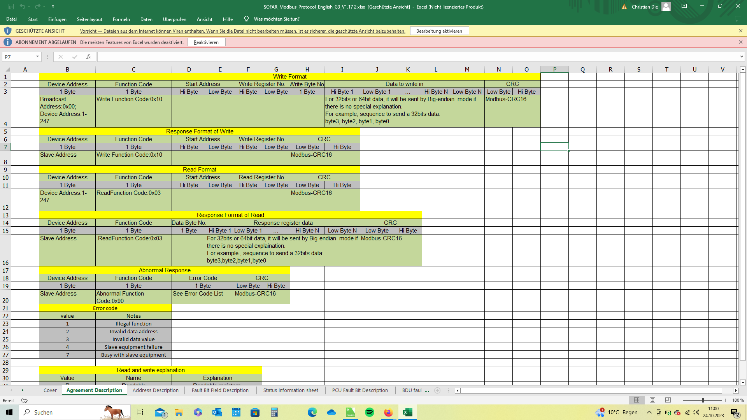The width and height of the screenshot is (747, 420).
Task: Click the Save icon in title bar
Action: click(11, 7)
